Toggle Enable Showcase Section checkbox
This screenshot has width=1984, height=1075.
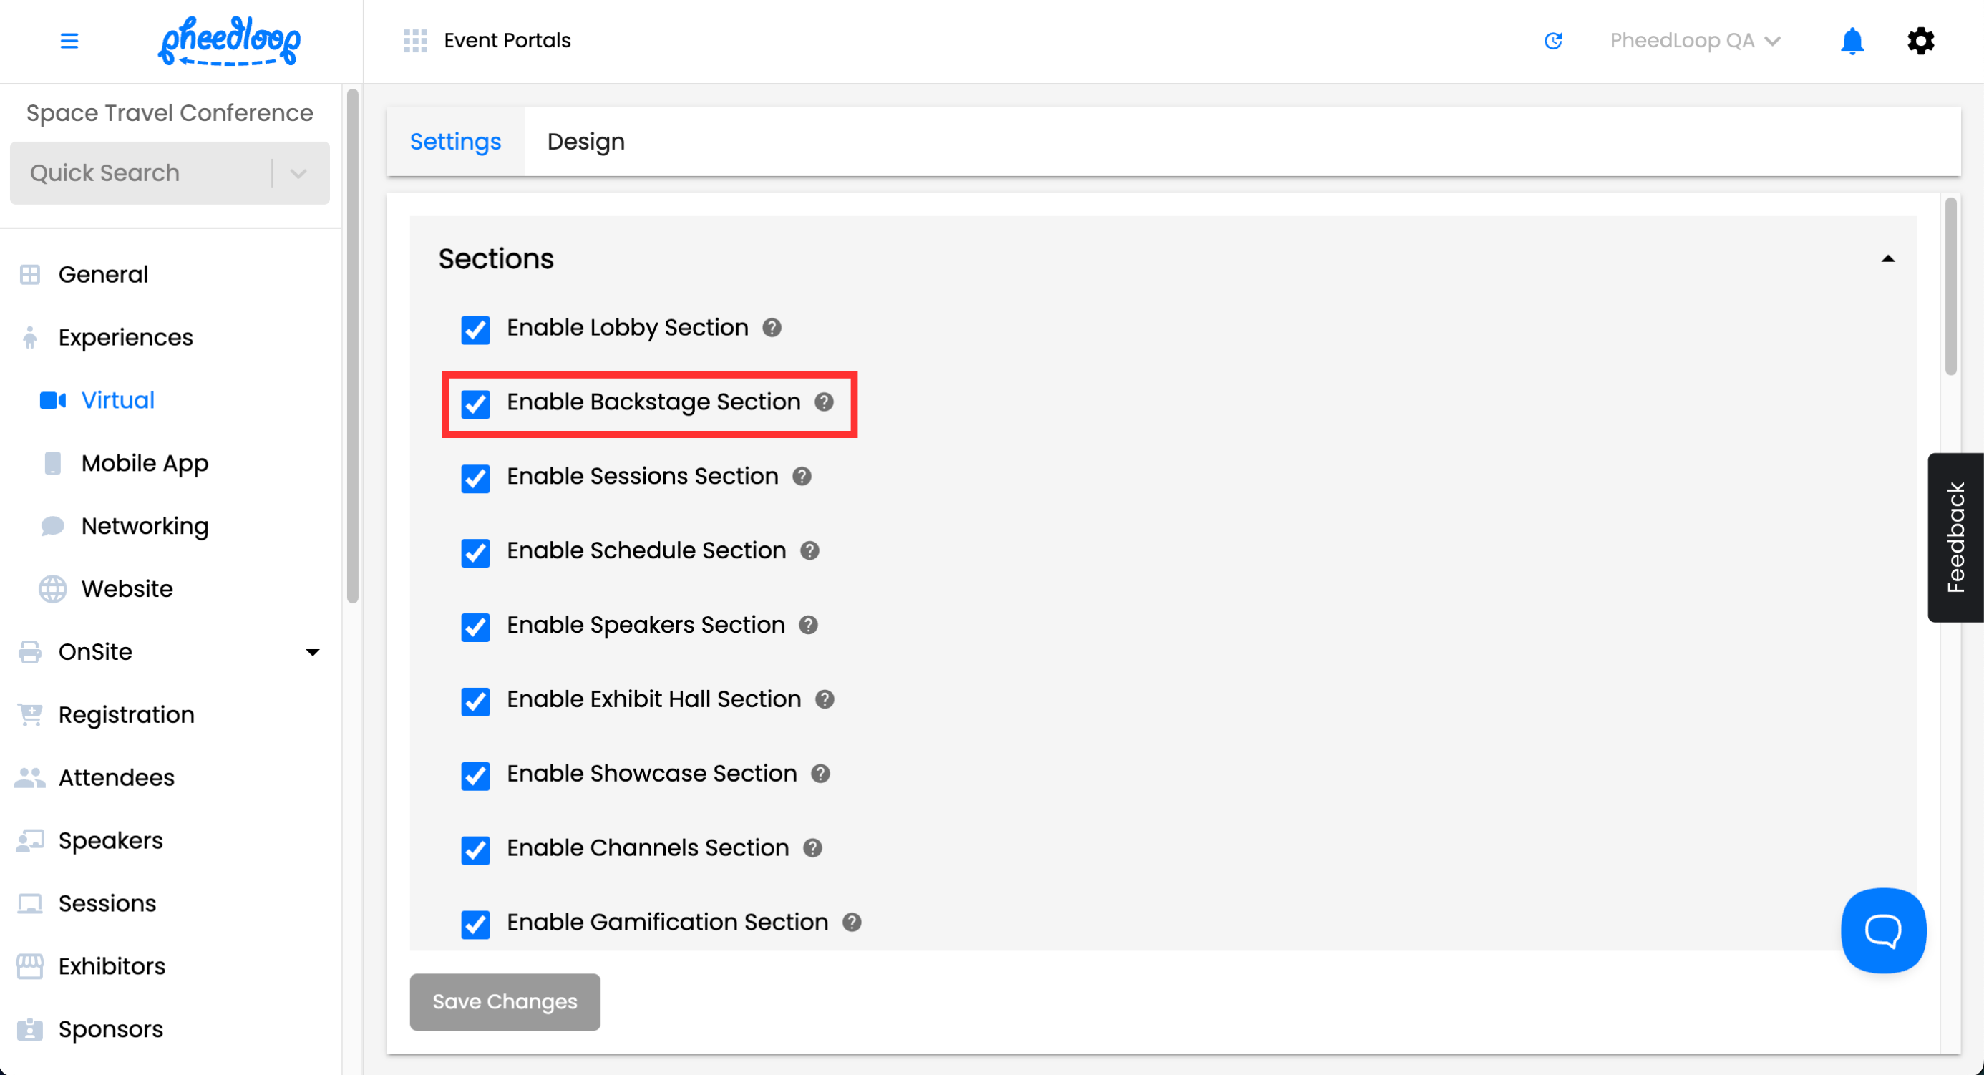pyautogui.click(x=475, y=775)
